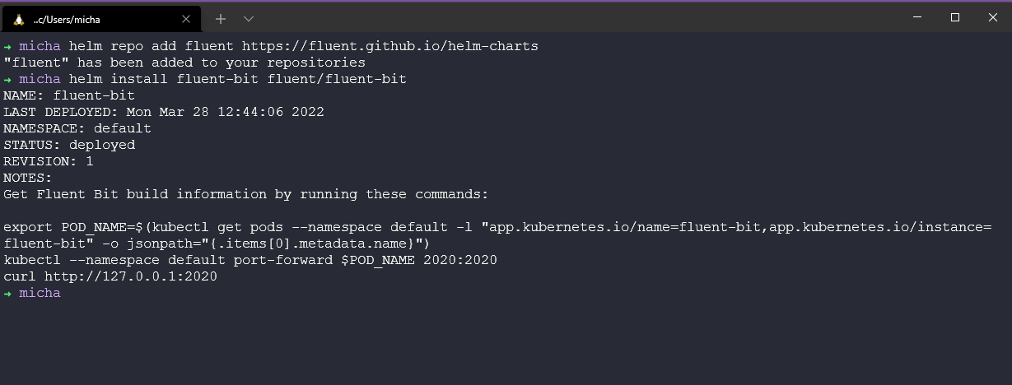Click the "export POD_NAME" command line
The width and height of the screenshot is (1012, 385).
[x=247, y=227]
